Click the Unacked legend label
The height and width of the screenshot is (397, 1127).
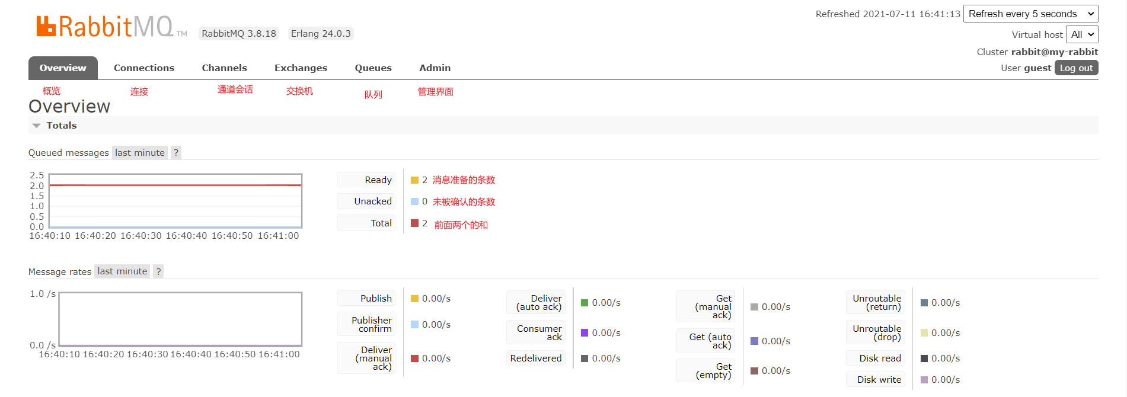pyautogui.click(x=366, y=201)
